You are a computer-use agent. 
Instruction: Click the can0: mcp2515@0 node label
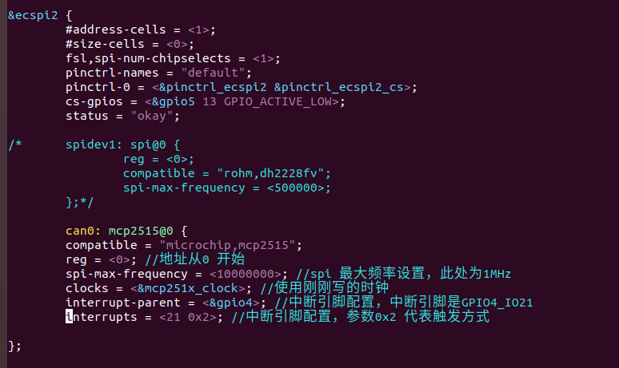point(126,231)
